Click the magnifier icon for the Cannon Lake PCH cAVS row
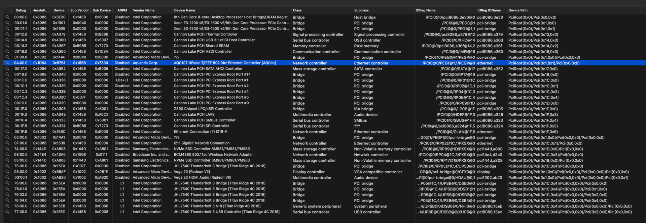646x223 pixels. click(x=7, y=114)
